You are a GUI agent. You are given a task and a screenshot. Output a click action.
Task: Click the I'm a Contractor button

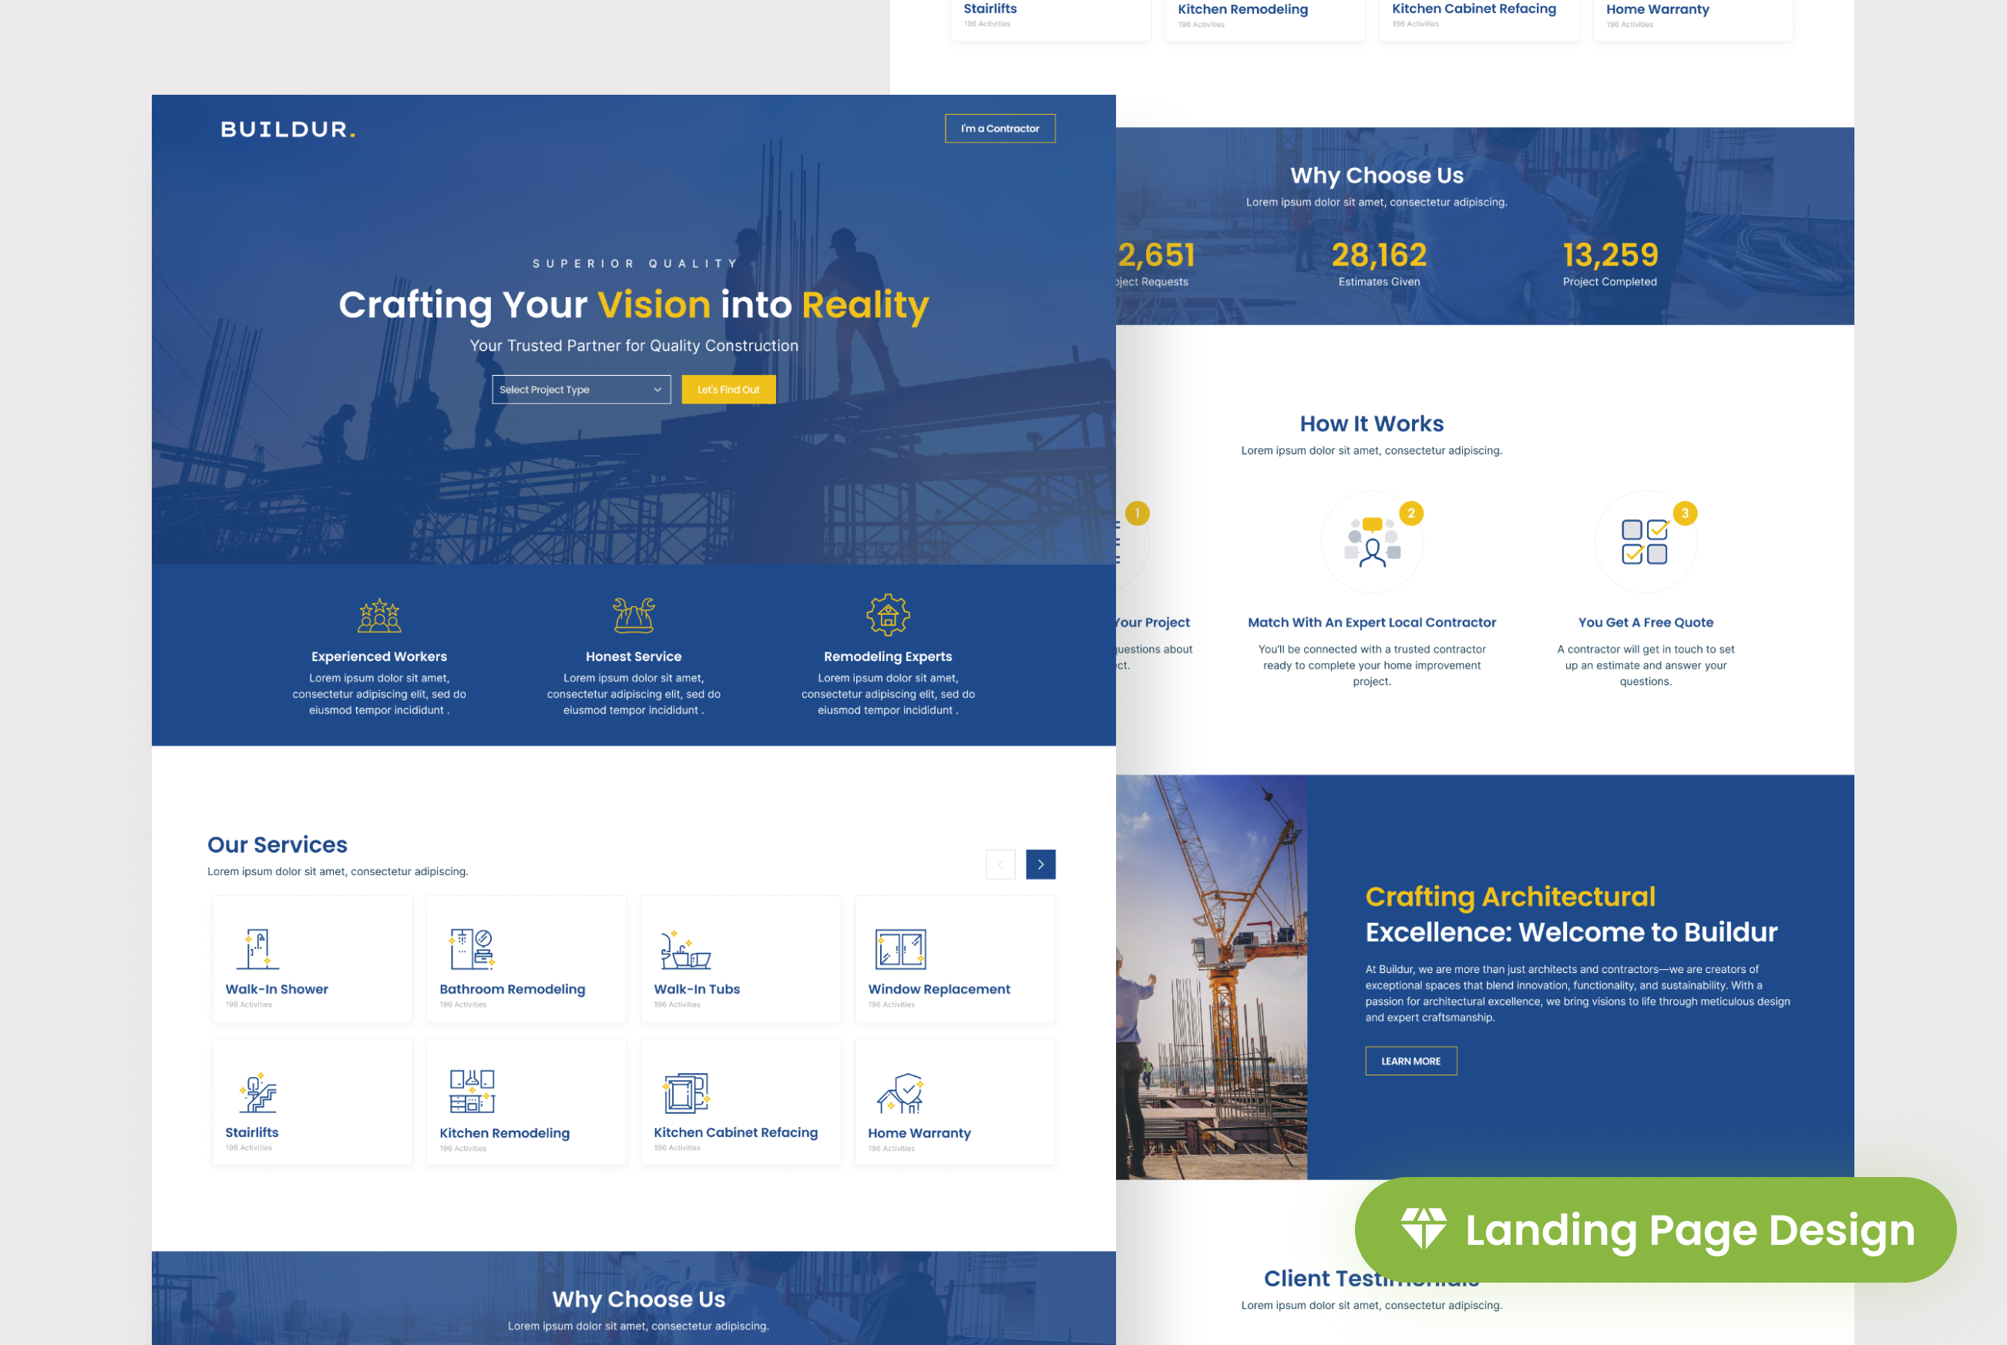click(x=1000, y=129)
